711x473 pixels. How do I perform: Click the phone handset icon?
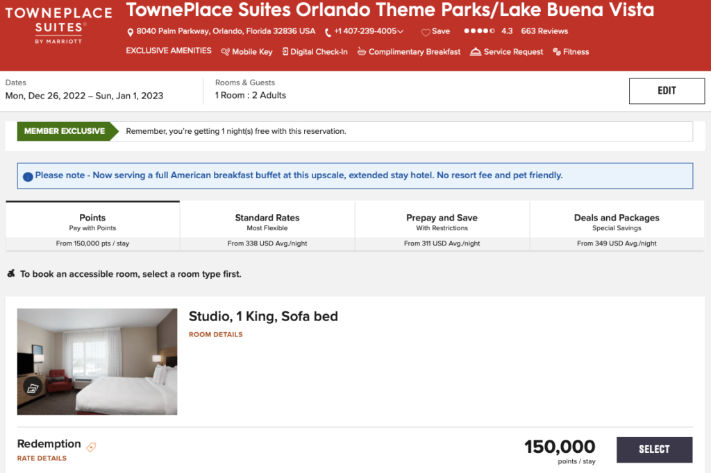[x=328, y=33]
